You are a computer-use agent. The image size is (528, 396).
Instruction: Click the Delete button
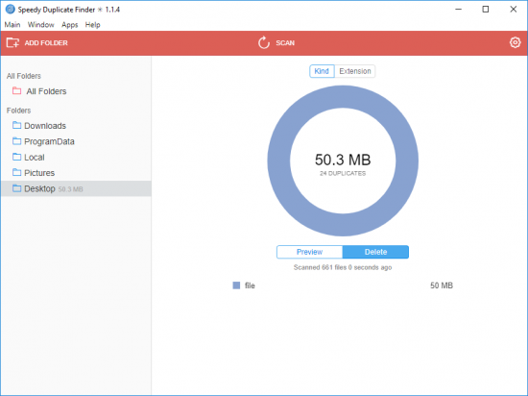[375, 252]
